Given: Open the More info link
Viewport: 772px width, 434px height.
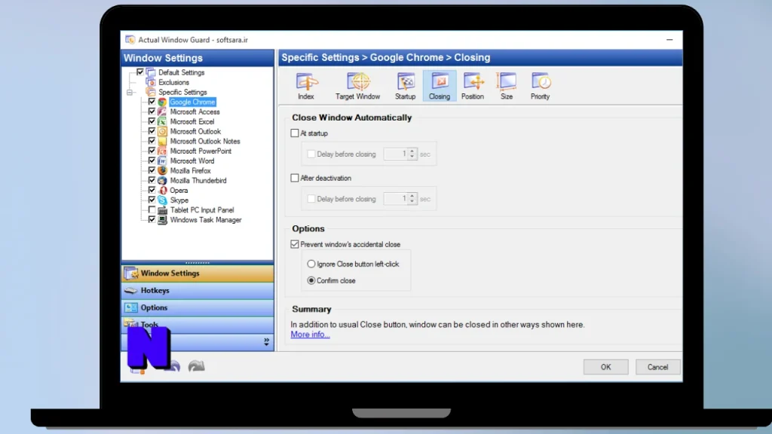Looking at the screenshot, I should [x=310, y=335].
